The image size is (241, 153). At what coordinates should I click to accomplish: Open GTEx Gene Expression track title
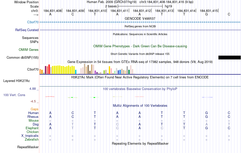pyautogui.click(x=140, y=62)
